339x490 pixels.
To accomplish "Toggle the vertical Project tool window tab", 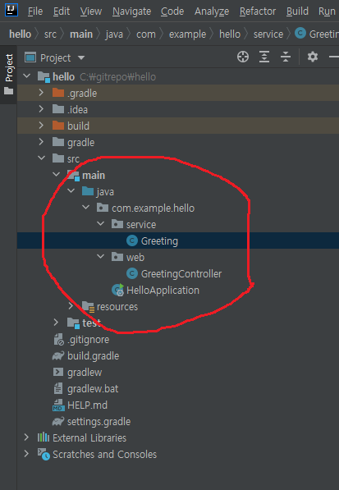I will 9,75.
